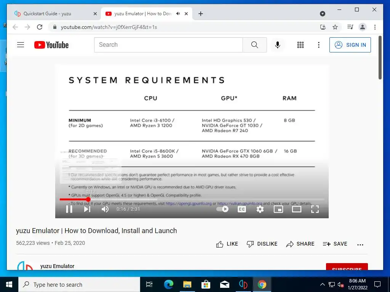Enter full screen mode
The image size is (390, 292).
click(315, 209)
